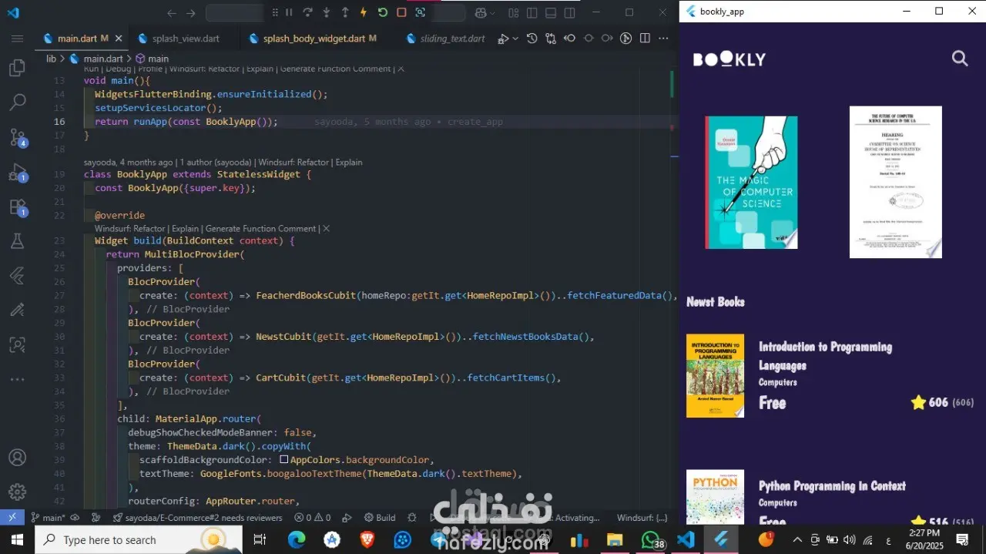The width and height of the screenshot is (986, 554).
Task: Open the Customize Layout icon
Action: tap(514, 13)
